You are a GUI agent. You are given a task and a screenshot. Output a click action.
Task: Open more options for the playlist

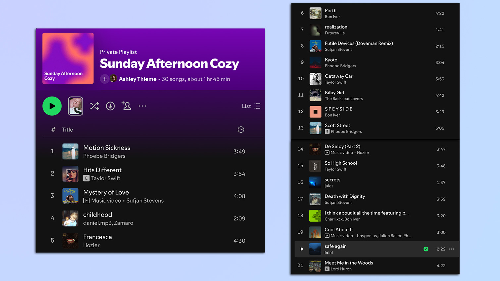click(142, 106)
